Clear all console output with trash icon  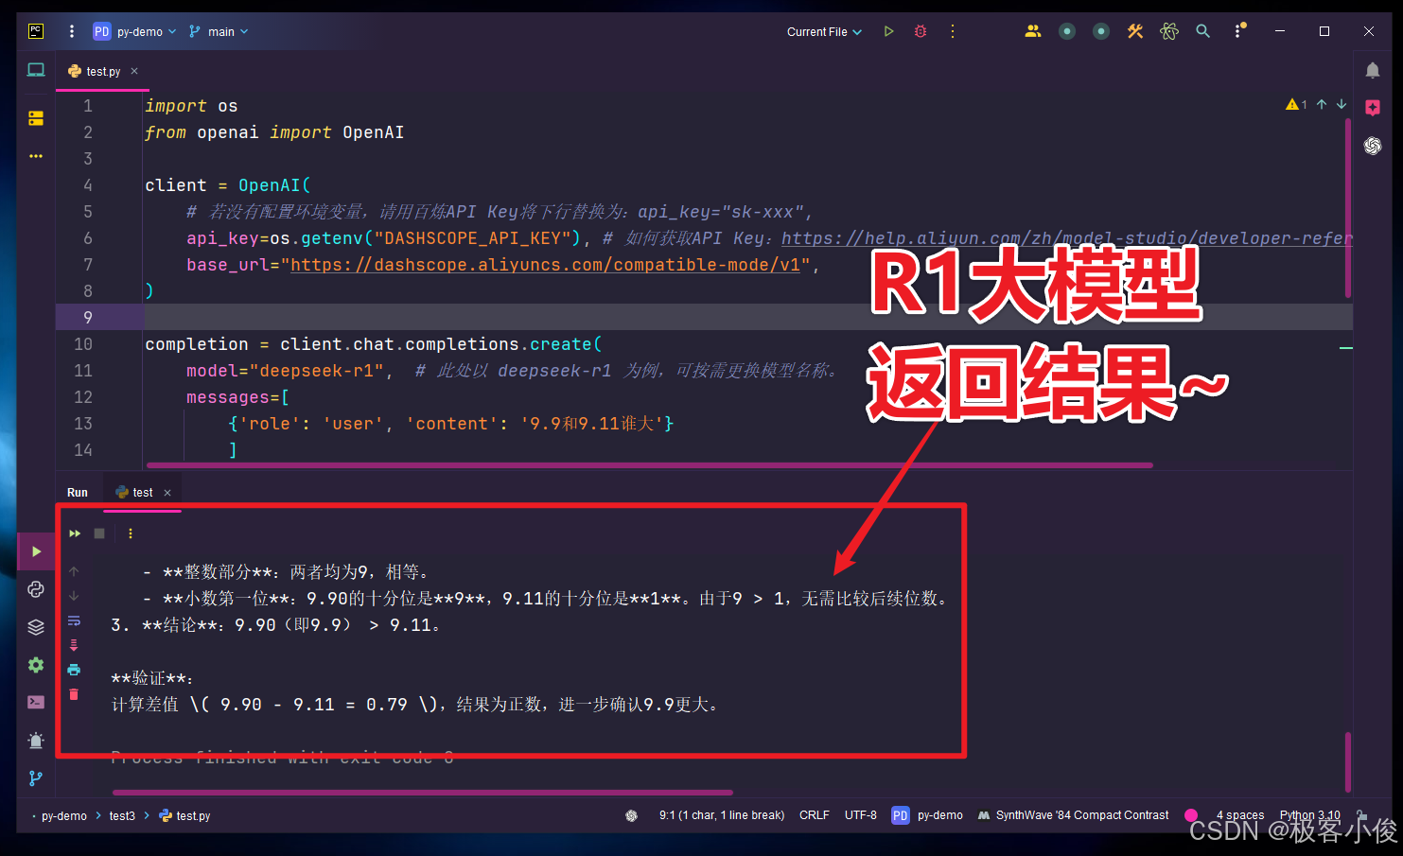point(74,694)
